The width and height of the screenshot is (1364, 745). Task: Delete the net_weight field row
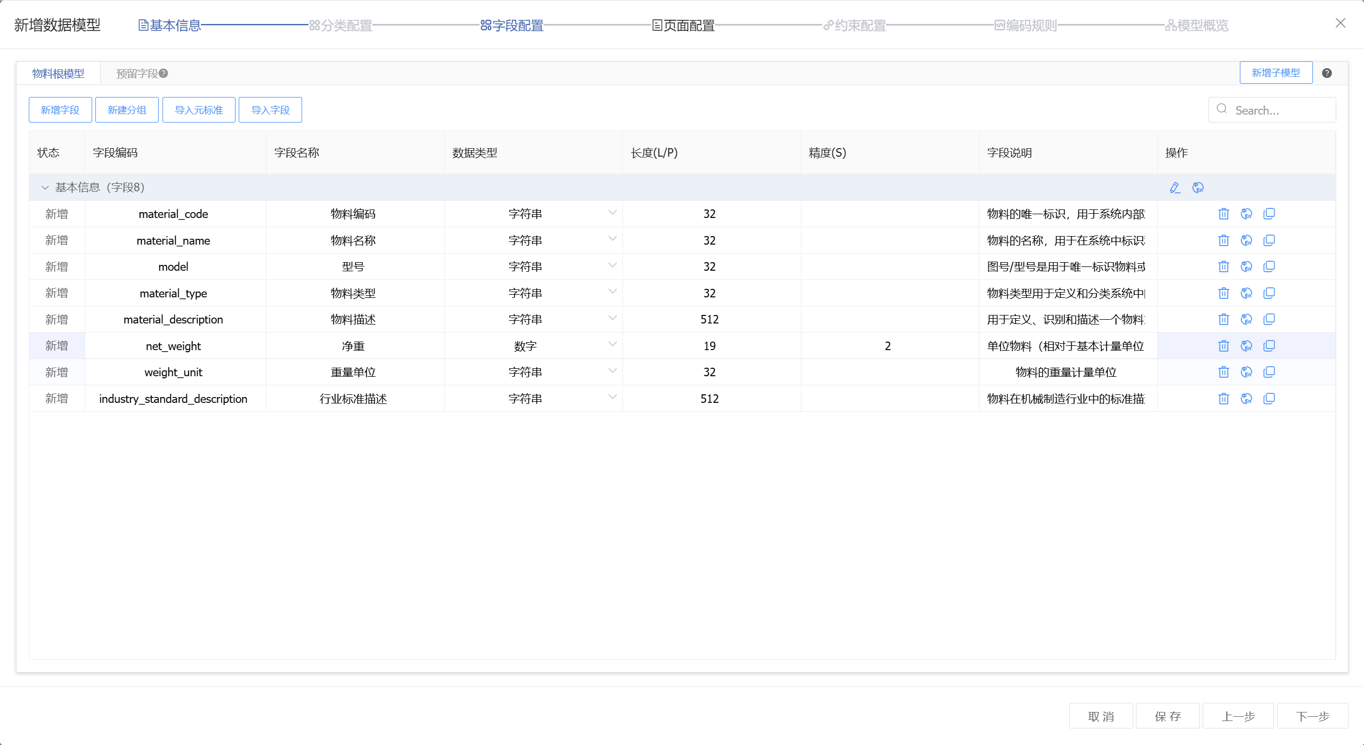pyautogui.click(x=1223, y=346)
